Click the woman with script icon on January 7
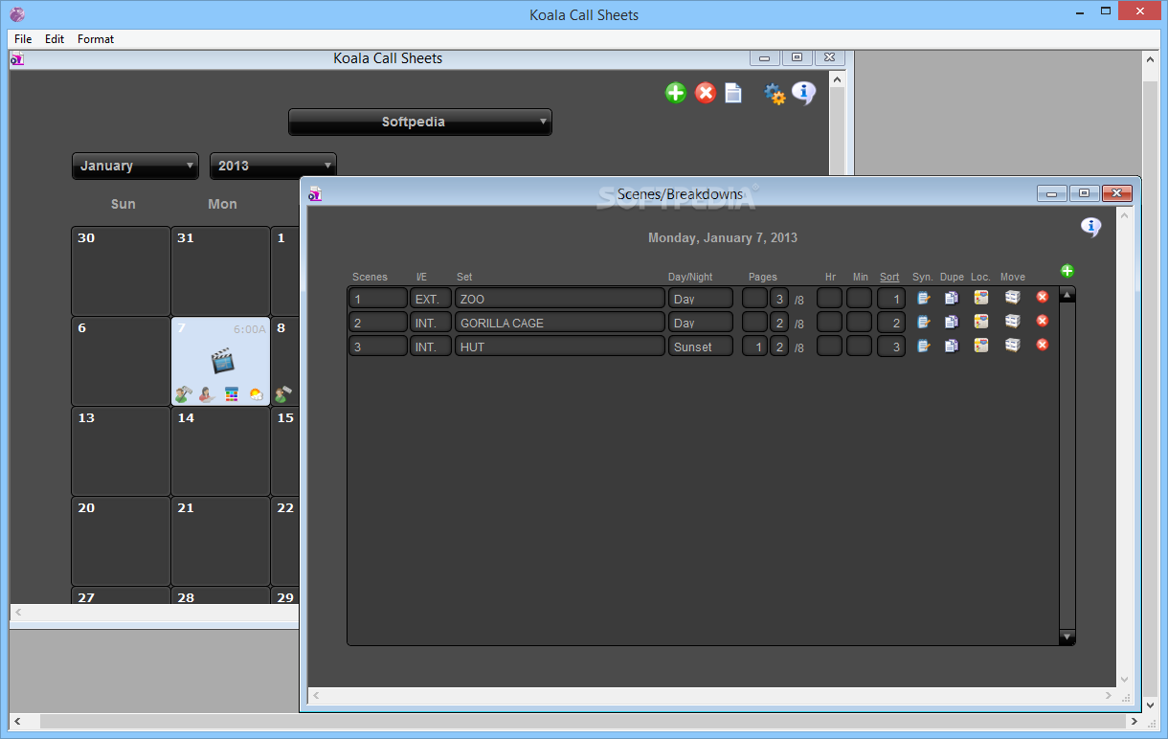 point(206,393)
